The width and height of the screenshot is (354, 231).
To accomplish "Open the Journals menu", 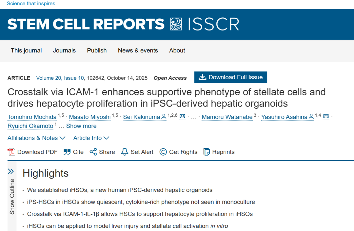I will click(x=64, y=50).
